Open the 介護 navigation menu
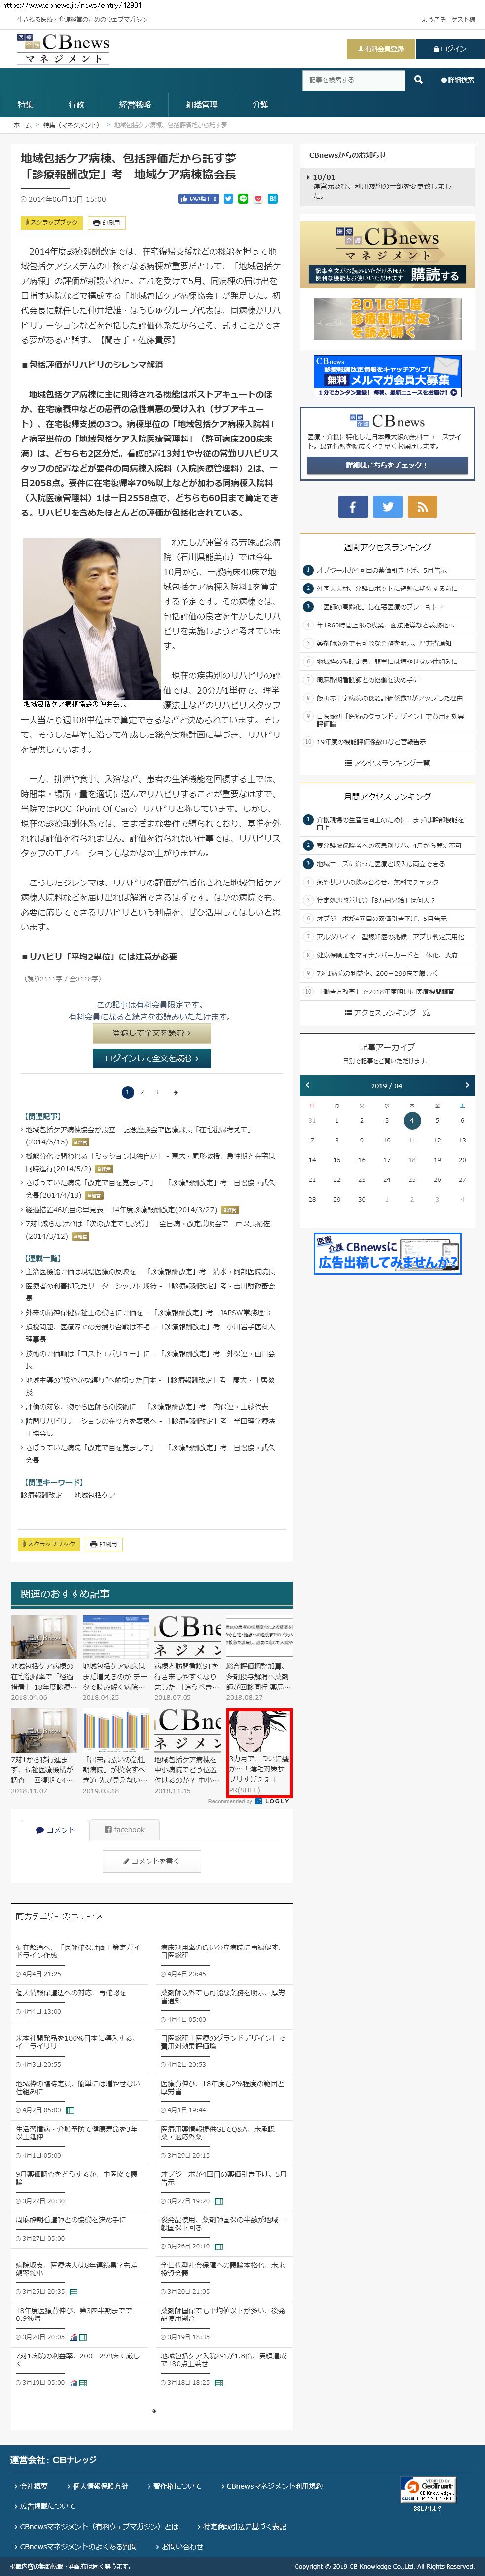Screen dimensions: 485x2576 click(x=260, y=104)
